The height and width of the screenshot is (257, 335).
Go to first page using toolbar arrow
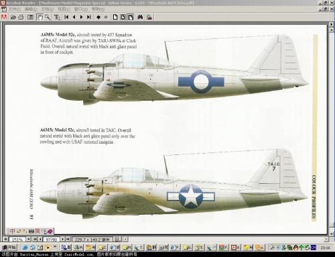[66, 17]
